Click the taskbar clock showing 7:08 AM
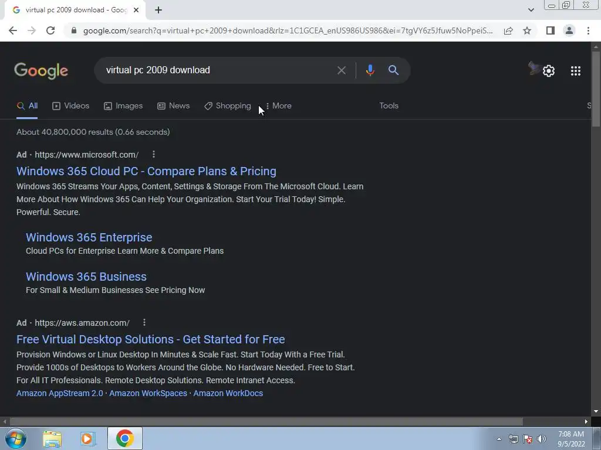This screenshot has width=601, height=450. [571, 439]
